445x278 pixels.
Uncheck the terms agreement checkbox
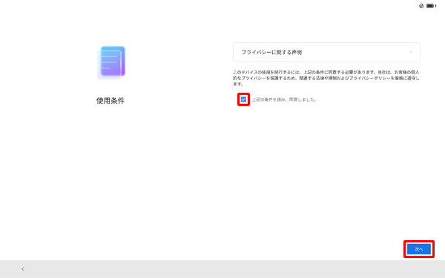(x=243, y=99)
